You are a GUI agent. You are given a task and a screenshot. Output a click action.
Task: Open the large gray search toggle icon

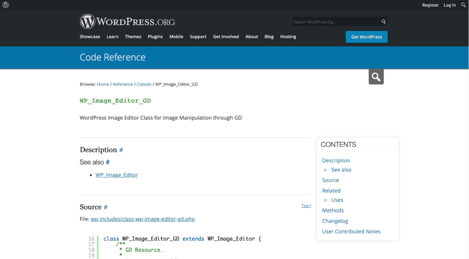tap(376, 77)
